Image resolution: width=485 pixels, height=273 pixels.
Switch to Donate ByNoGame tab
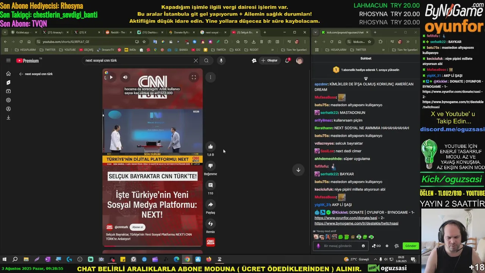(181, 32)
